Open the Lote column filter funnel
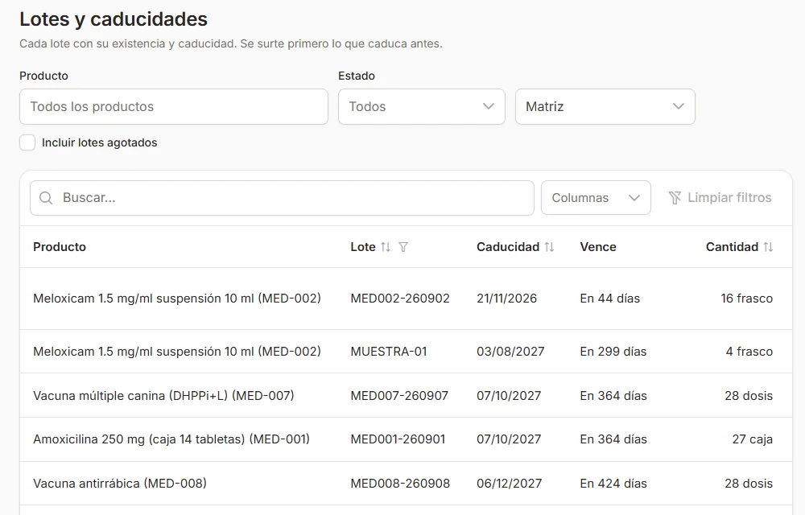This screenshot has height=515, width=805. pyautogui.click(x=403, y=247)
